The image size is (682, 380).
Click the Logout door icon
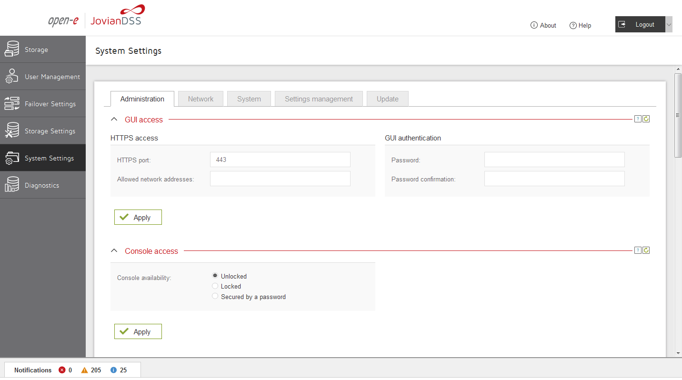pyautogui.click(x=622, y=24)
